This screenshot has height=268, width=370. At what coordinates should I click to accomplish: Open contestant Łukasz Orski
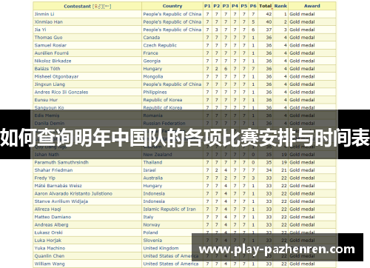[x=49, y=232]
